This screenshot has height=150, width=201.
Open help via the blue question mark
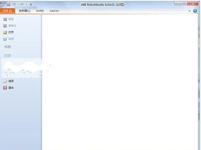[x=195, y=11]
